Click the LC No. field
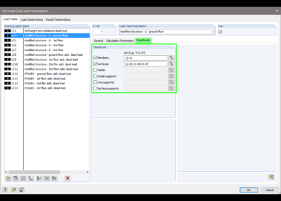281x201 pixels. (x=98, y=32)
